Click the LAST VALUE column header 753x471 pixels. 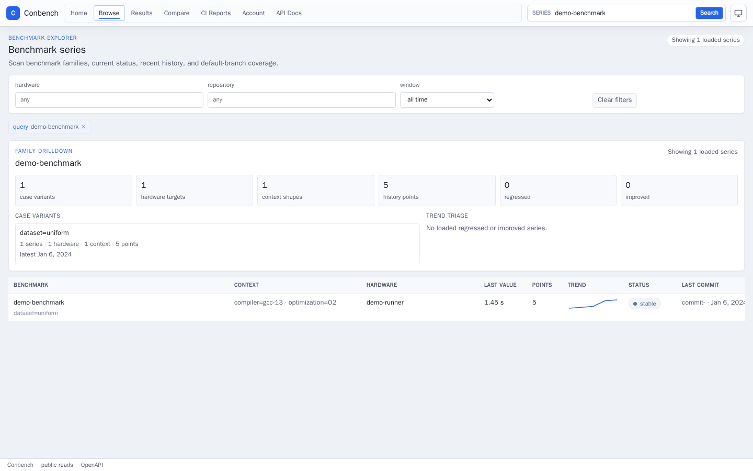point(500,285)
